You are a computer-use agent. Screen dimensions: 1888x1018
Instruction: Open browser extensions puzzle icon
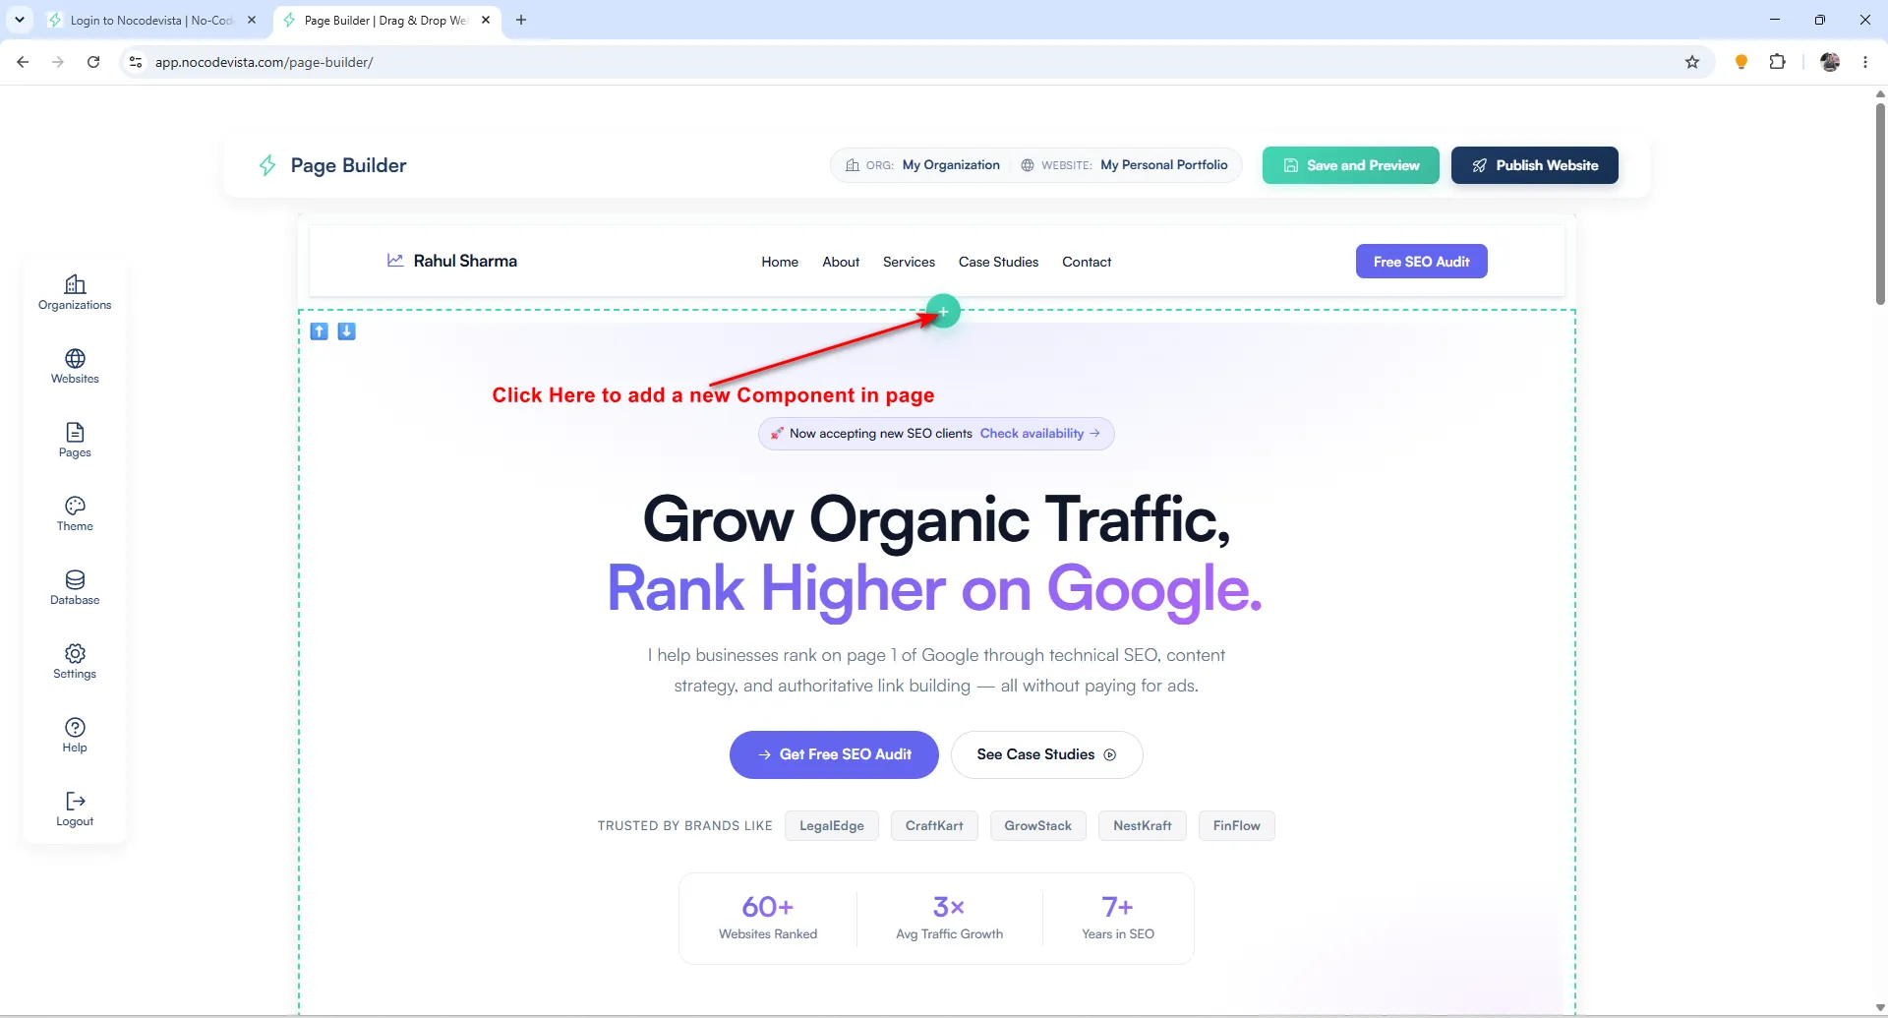(1777, 62)
